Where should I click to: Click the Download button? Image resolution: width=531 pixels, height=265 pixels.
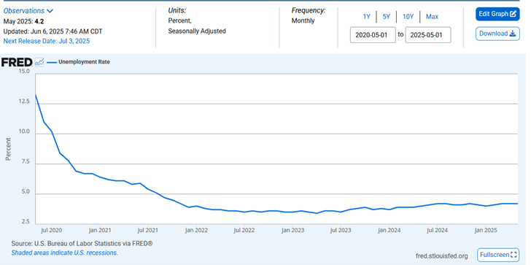(497, 34)
